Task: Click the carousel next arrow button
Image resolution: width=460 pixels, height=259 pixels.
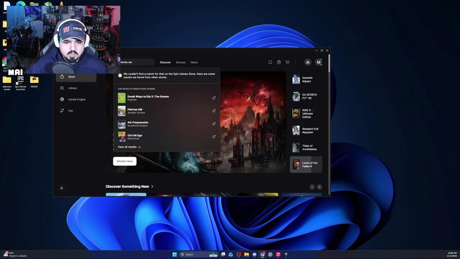Action: click(319, 187)
